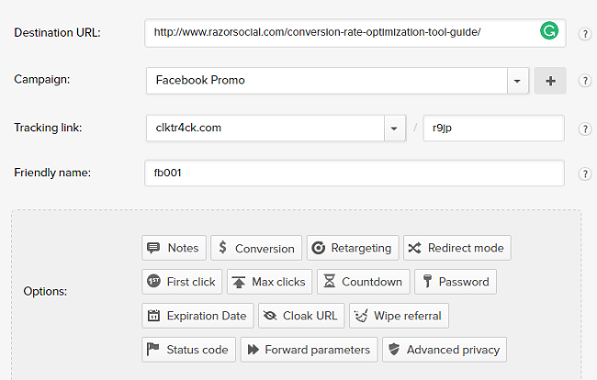This screenshot has width=597, height=380.
Task: Enable Cloak URL option
Action: (x=300, y=316)
